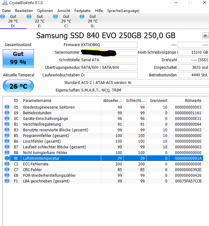209x226 pixels.
Task: Click the Parametername column header
Action: 61,101
